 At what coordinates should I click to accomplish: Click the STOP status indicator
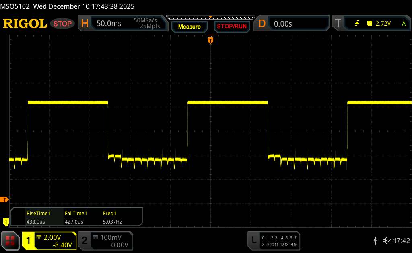click(63, 24)
